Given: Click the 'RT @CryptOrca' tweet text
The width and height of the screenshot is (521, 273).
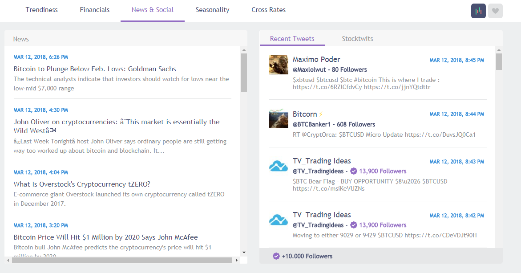Looking at the screenshot, I should pyautogui.click(x=384, y=134).
